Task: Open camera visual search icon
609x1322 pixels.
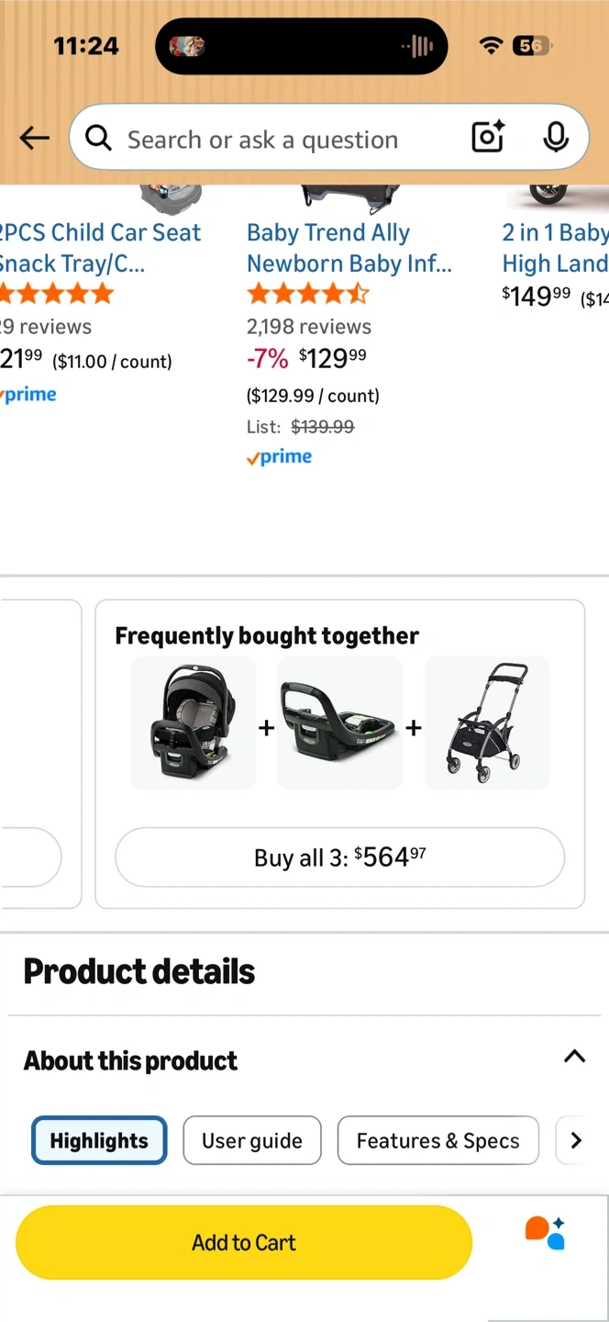Action: point(487,138)
